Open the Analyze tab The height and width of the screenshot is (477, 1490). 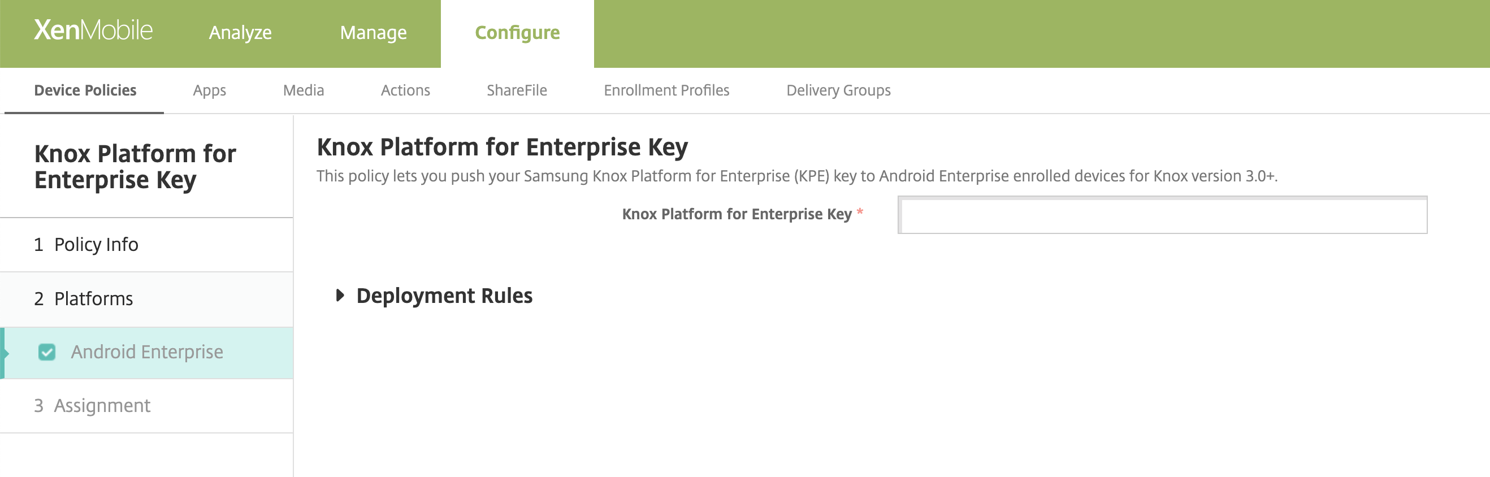coord(240,33)
